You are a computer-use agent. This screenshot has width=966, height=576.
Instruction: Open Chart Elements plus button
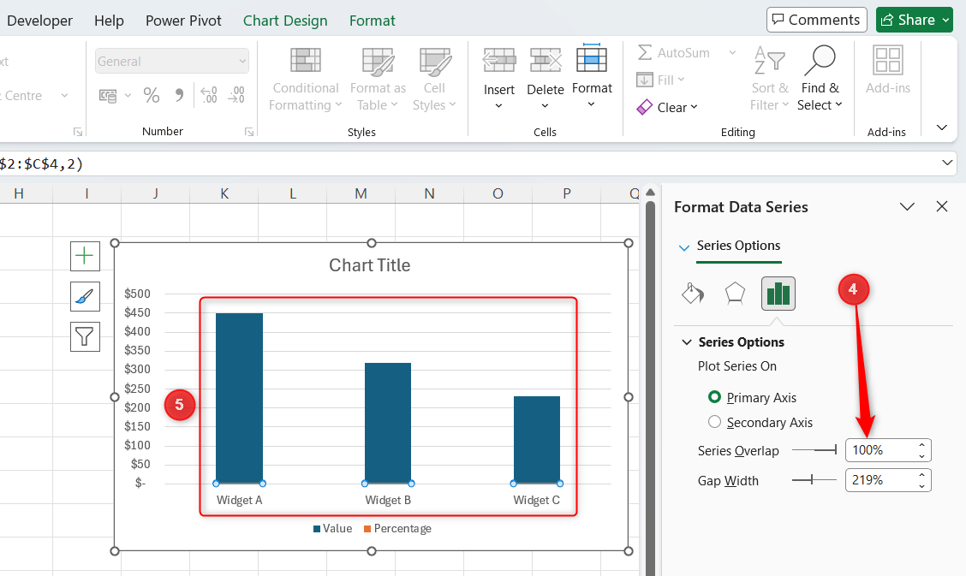coord(85,256)
